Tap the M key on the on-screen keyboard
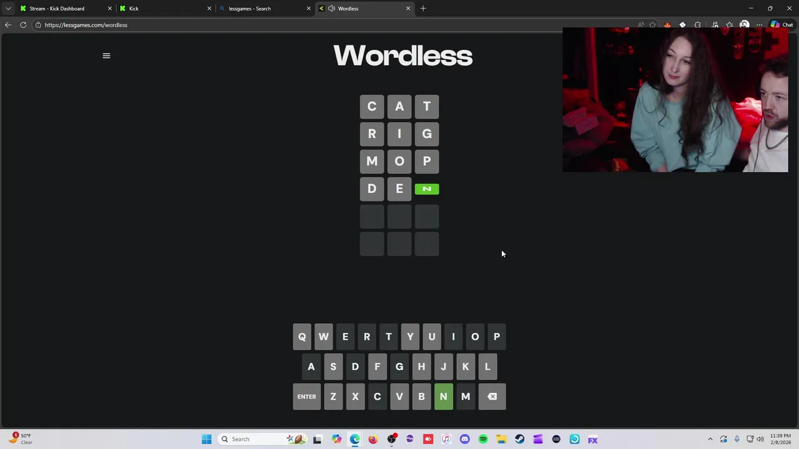799x449 pixels. point(466,397)
